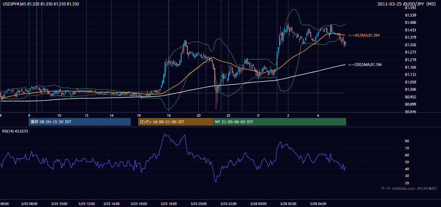Click the bottom time label 3/25 14:00
Screen dimensions: 441x207
112,204
